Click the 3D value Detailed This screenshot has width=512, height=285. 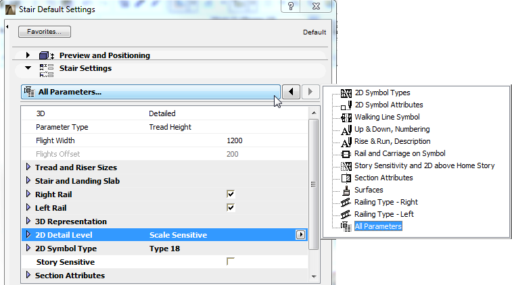click(162, 113)
